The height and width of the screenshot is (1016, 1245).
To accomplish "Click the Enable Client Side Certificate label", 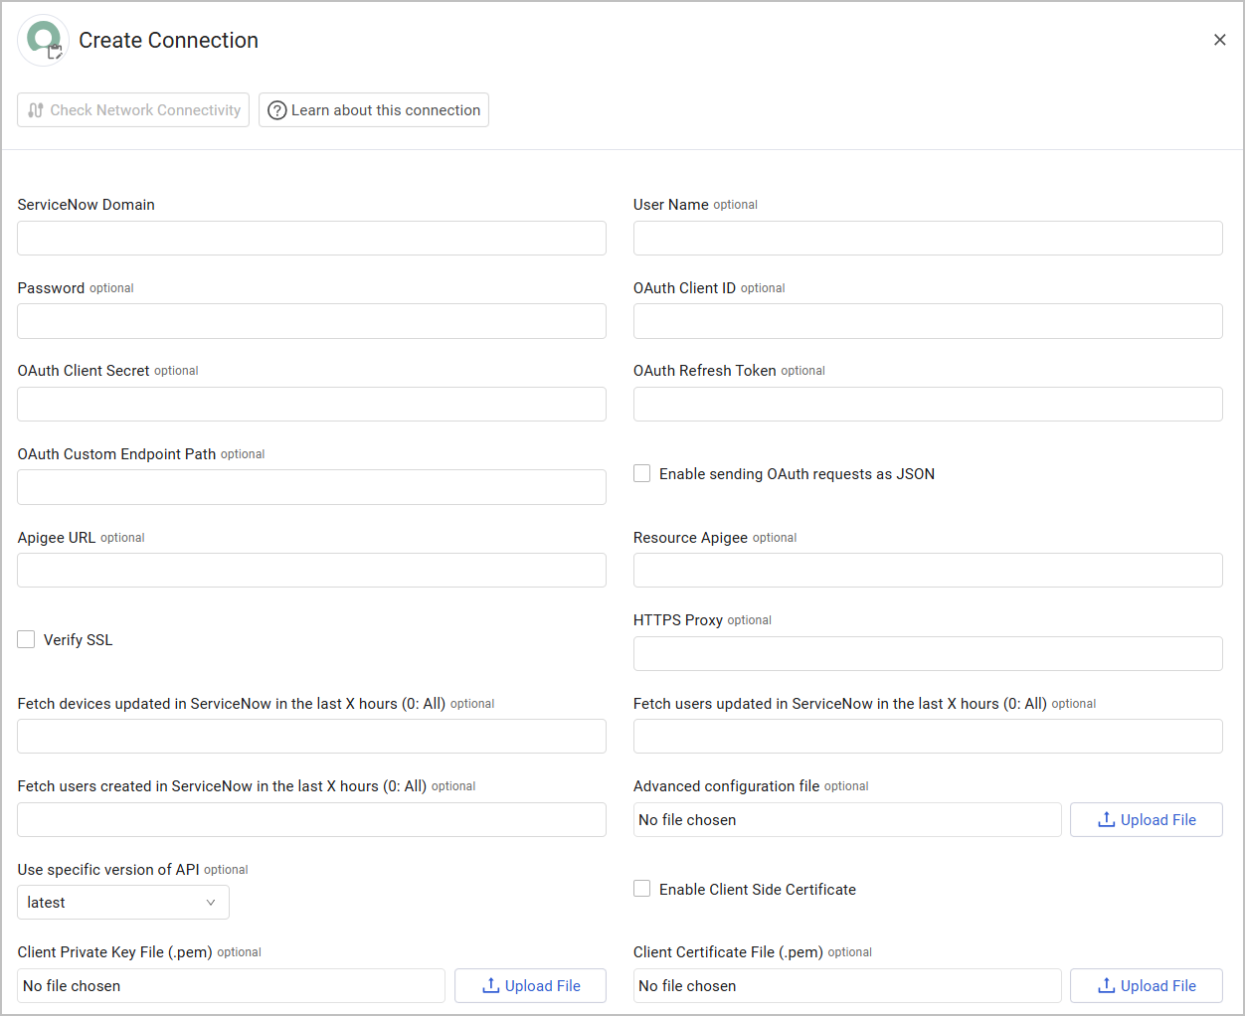I will tap(758, 890).
